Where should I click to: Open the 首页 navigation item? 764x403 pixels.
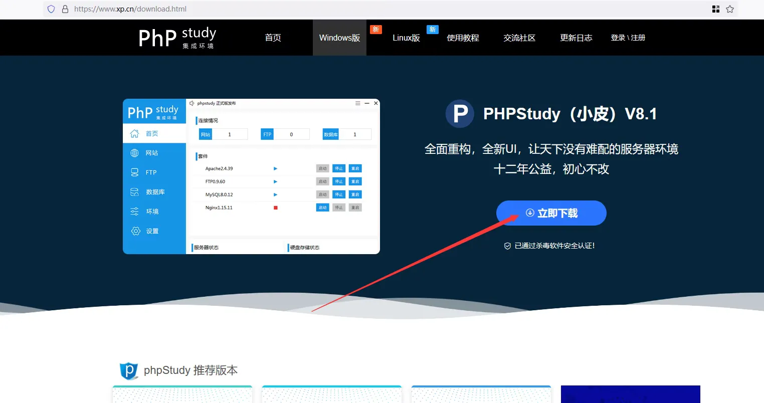point(273,38)
